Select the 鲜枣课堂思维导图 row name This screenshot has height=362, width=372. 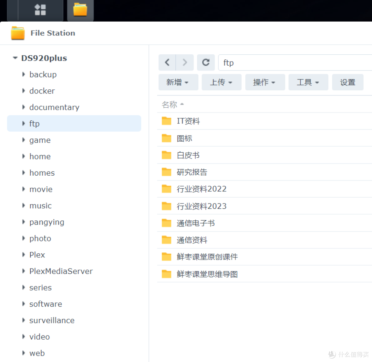coord(207,274)
